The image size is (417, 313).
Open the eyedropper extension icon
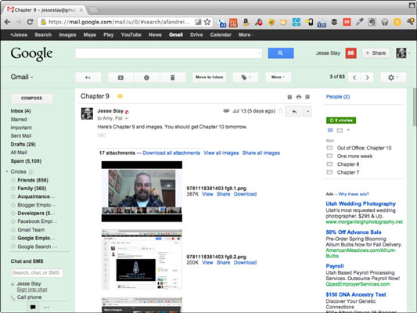click(359, 22)
